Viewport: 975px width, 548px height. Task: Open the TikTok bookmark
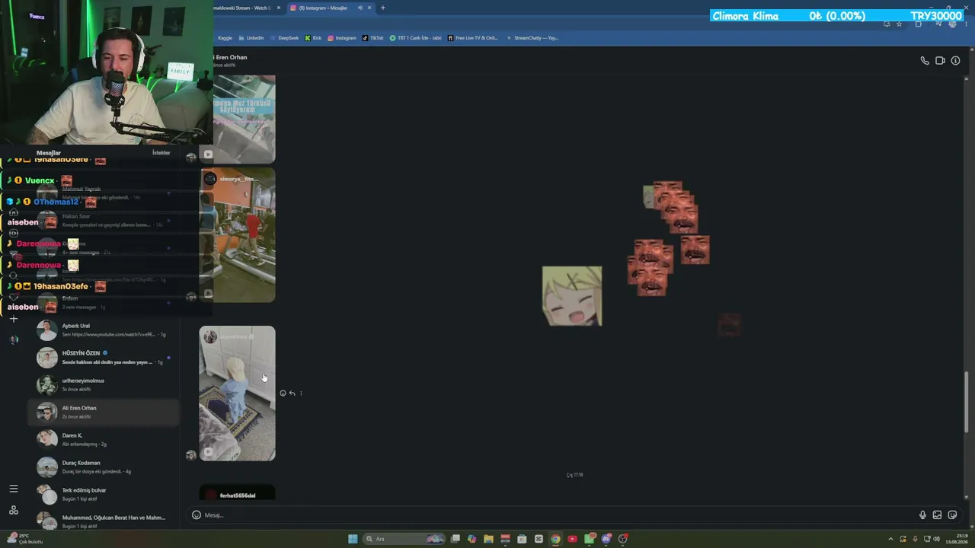pos(373,38)
